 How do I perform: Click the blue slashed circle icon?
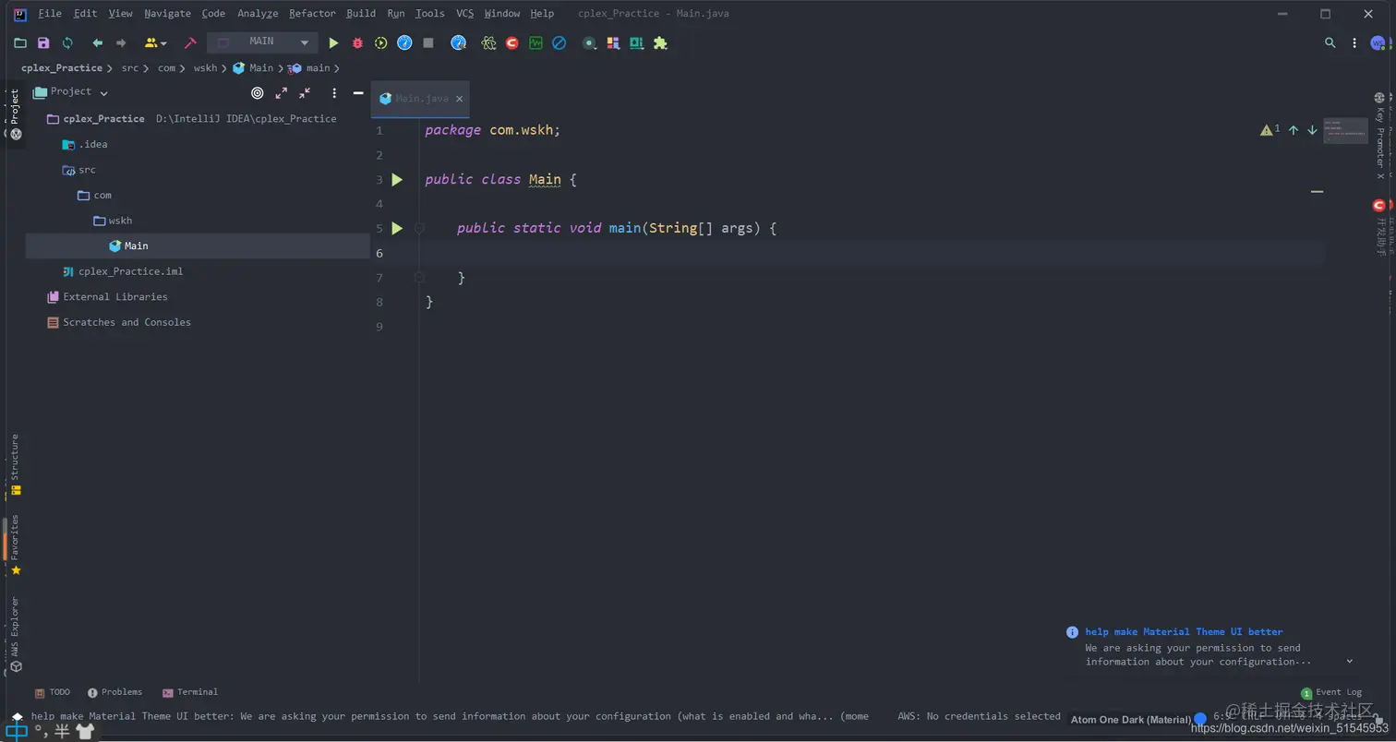pos(559,42)
